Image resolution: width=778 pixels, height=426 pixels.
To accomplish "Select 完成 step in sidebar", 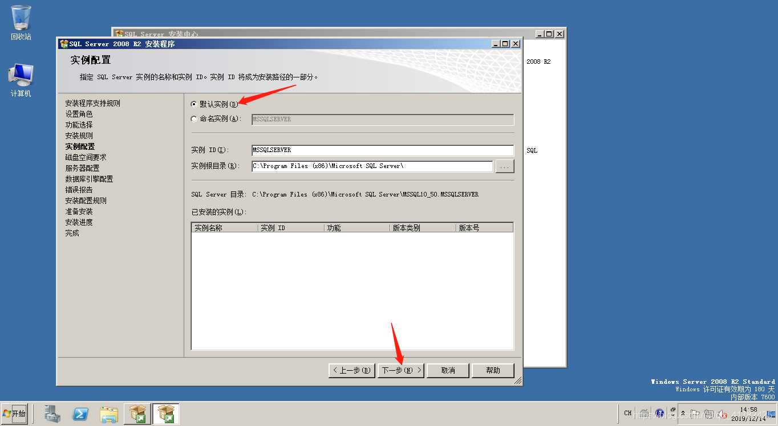I will (72, 233).
